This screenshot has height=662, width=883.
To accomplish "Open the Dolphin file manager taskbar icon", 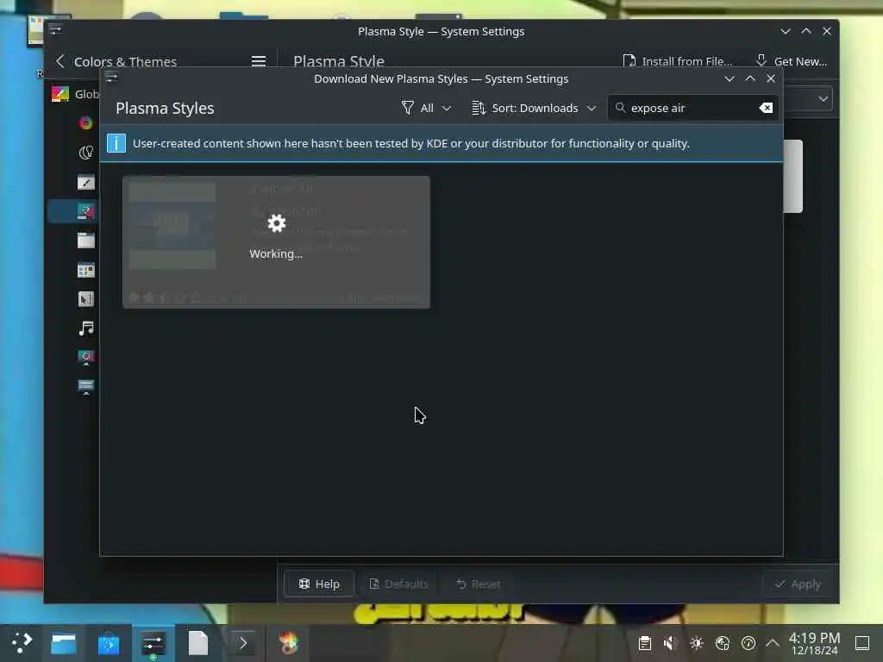I will click(x=64, y=643).
